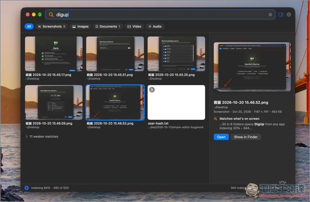Click the Matches what's on screen label
Image resolution: width=310 pixels, height=202 pixels.
tap(239, 119)
